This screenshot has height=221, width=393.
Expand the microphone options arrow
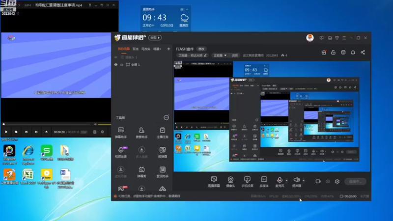[286, 180]
